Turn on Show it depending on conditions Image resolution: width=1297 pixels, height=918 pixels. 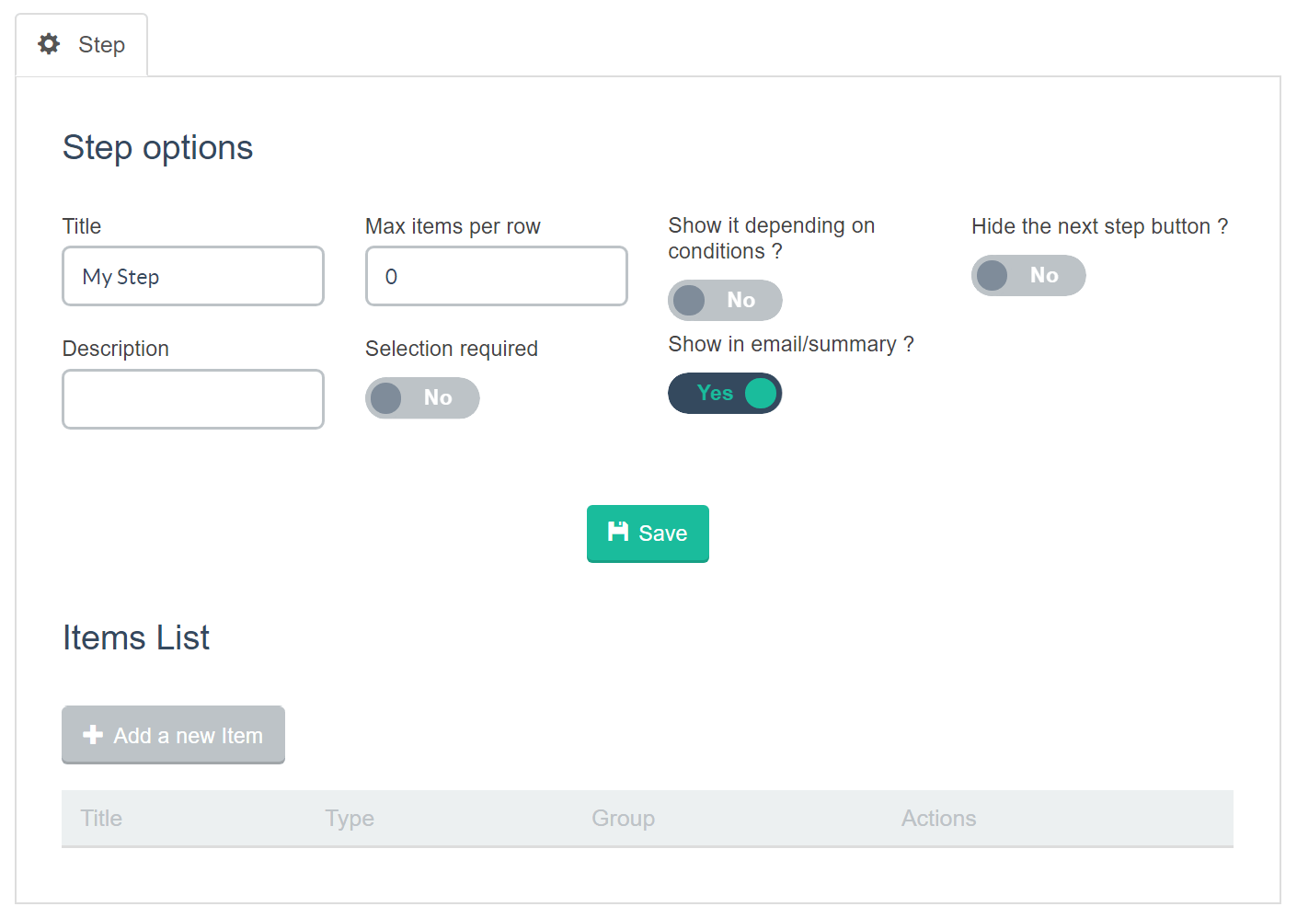(725, 300)
